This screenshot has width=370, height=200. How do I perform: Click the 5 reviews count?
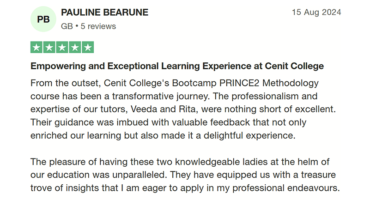98,26
